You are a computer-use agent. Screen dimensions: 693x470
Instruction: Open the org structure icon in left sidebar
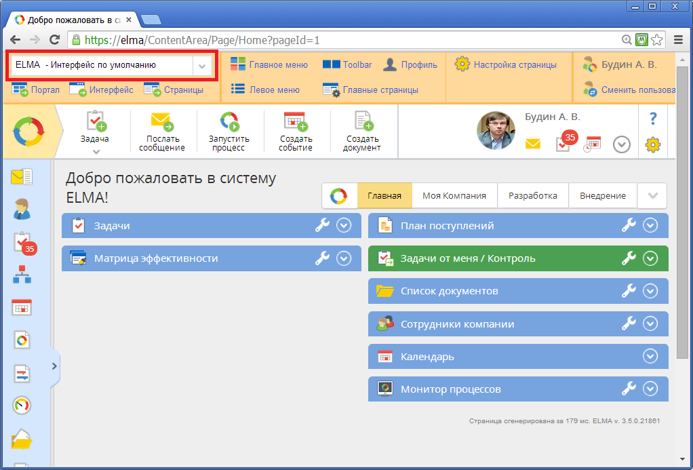[x=22, y=275]
